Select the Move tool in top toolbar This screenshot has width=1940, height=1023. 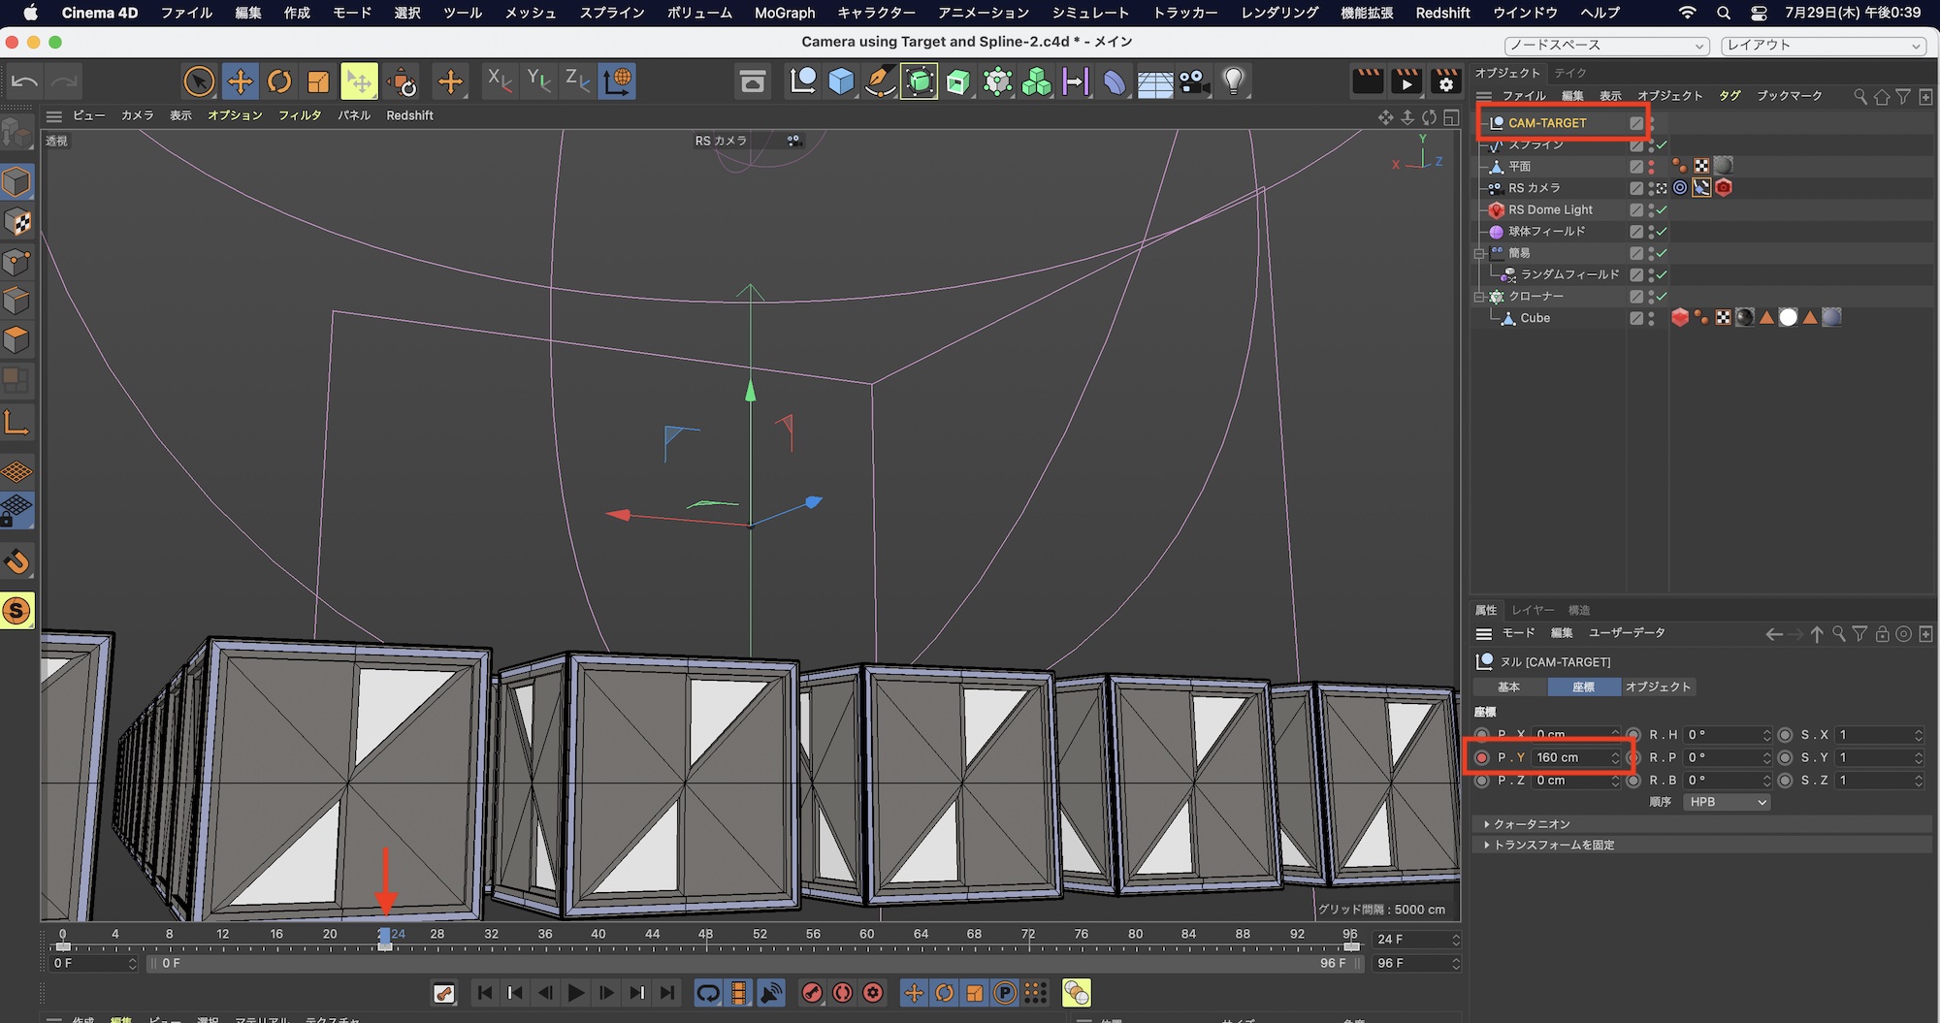[240, 81]
